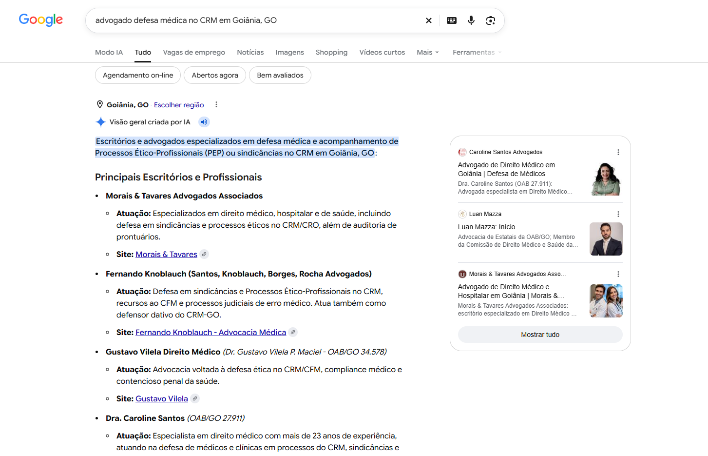
Task: Click the AI overview sparkle icon
Action: [x=100, y=122]
